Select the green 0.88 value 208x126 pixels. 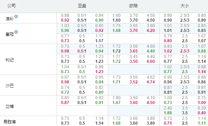click(202, 51)
